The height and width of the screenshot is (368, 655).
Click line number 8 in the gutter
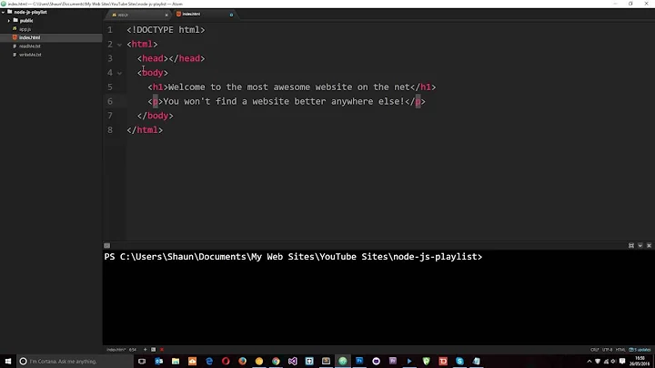click(110, 130)
